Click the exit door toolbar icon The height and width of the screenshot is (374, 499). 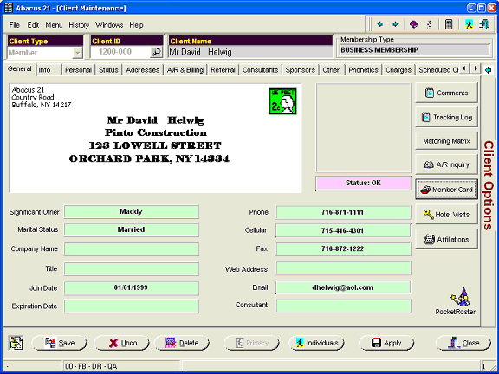pyautogui.click(x=484, y=24)
